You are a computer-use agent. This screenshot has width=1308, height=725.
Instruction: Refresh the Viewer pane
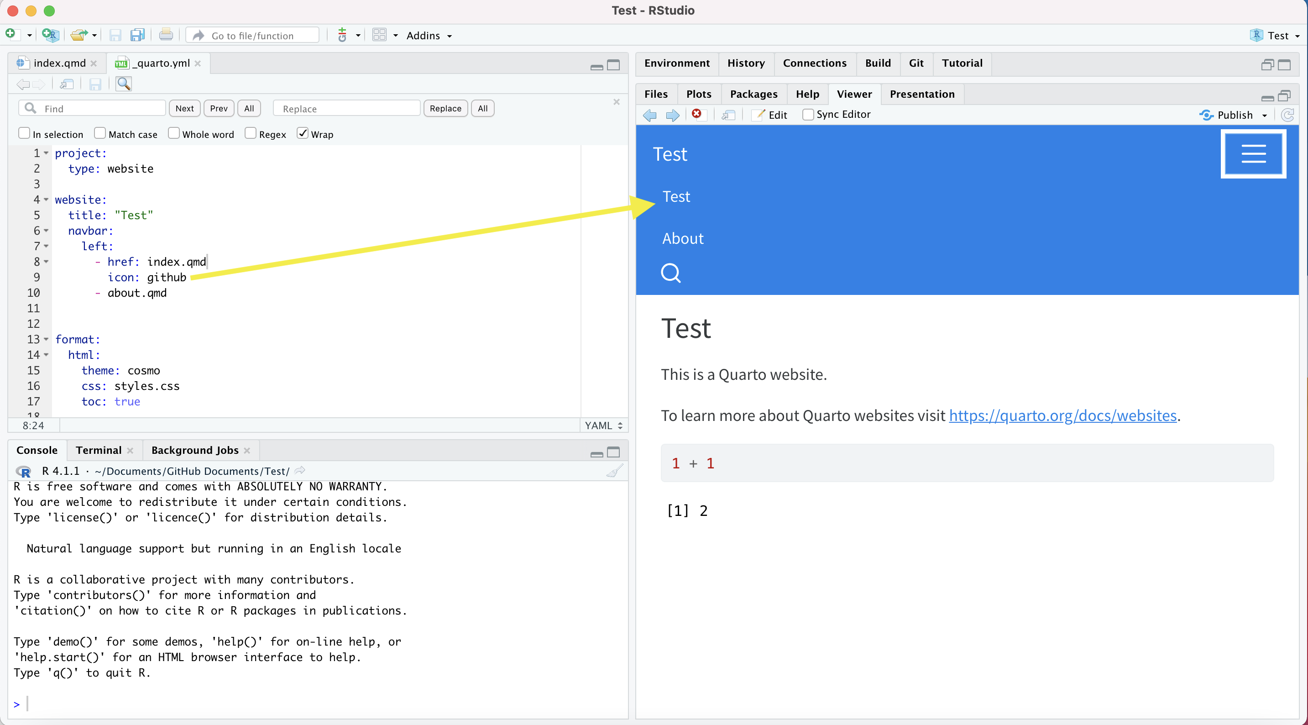[1287, 115]
